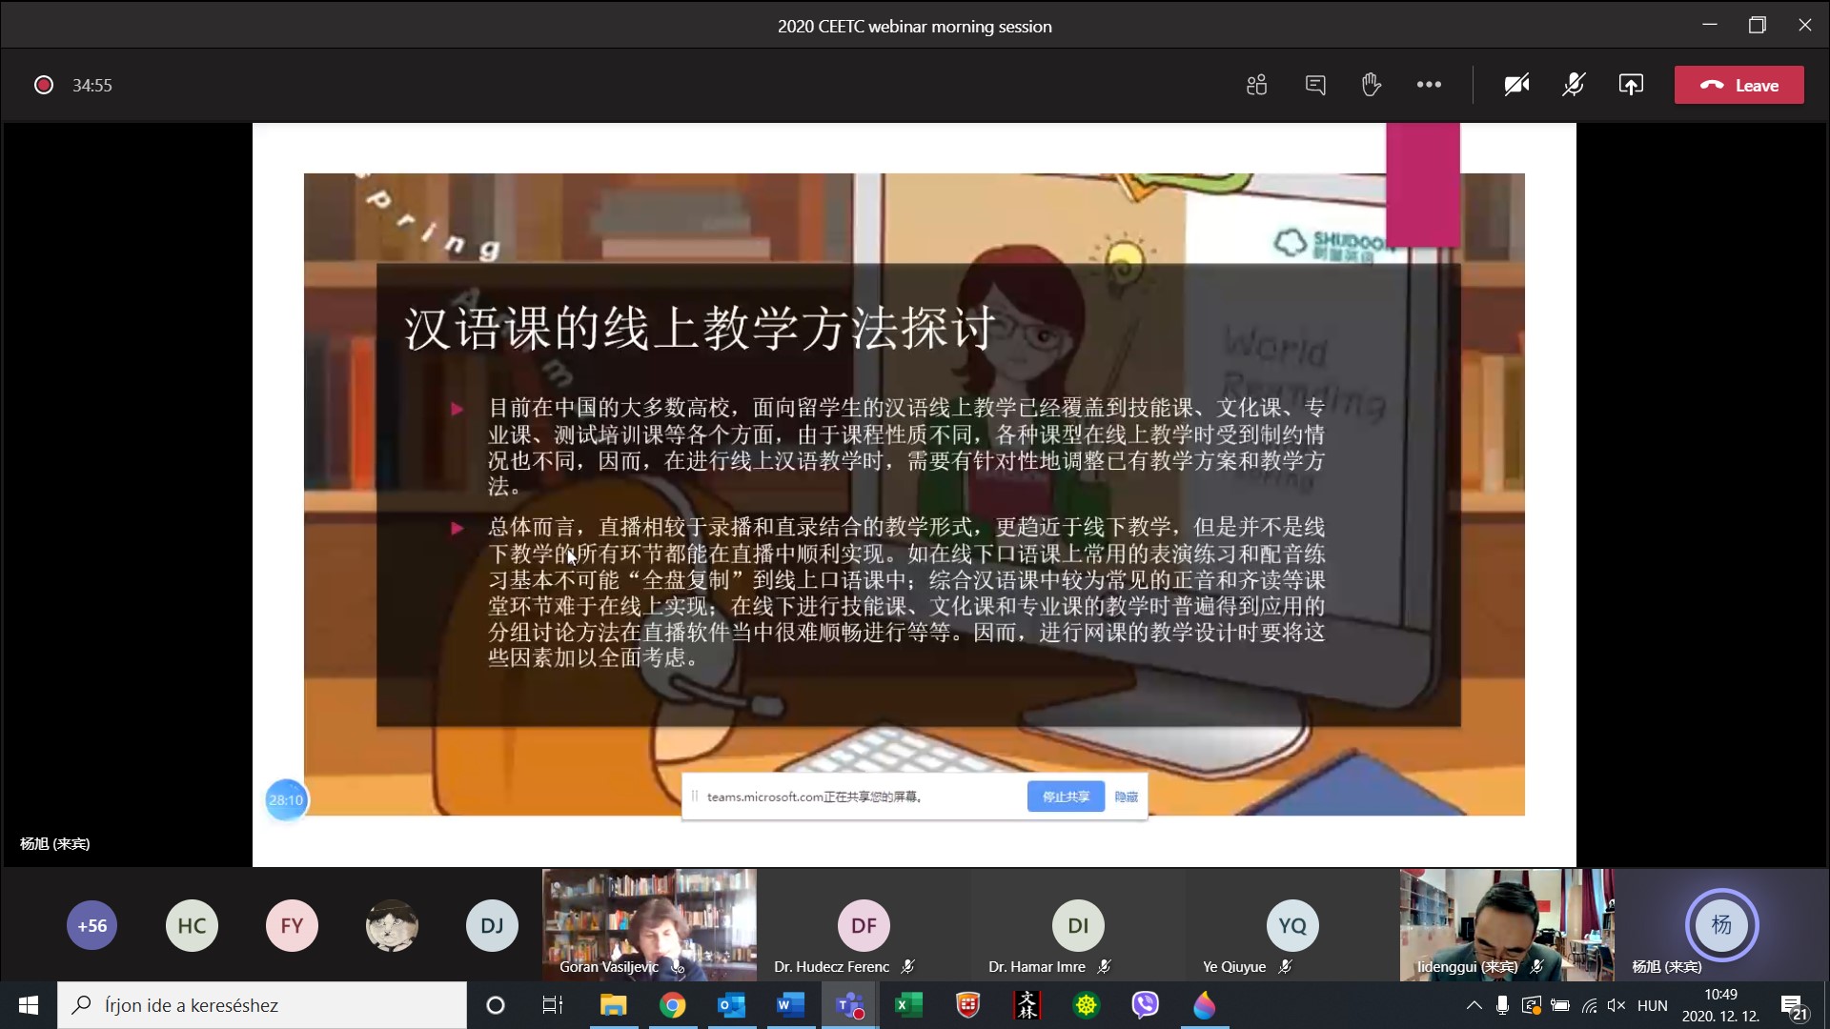
Task: Unmute the microphone in toolbar
Action: point(1574,85)
